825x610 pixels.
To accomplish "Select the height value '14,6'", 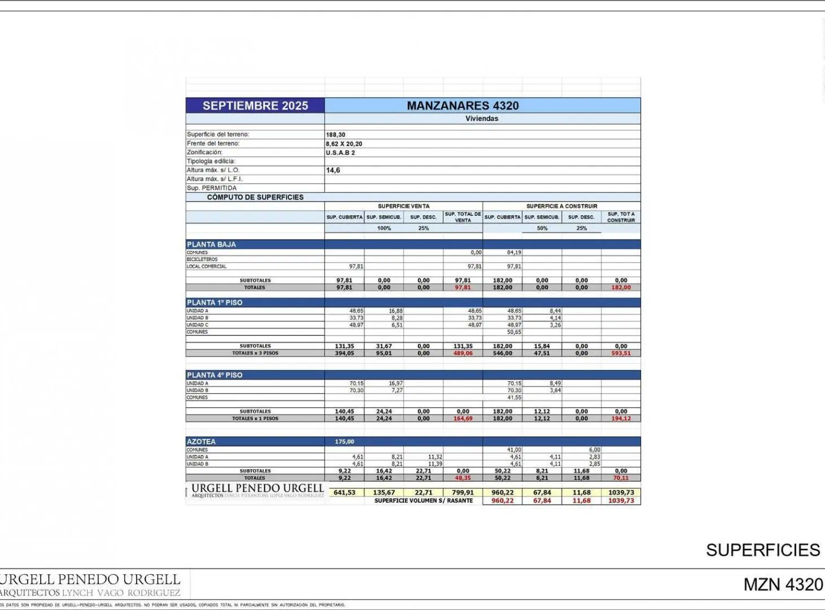I will pyautogui.click(x=333, y=170).
